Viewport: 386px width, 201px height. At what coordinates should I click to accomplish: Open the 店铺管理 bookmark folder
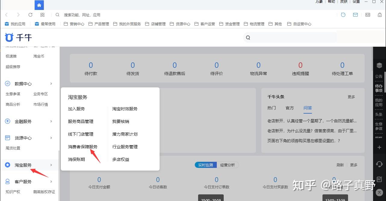[155, 24]
